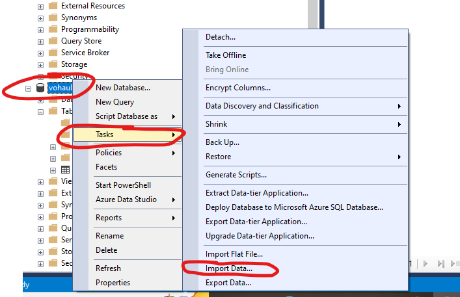
Task: Open Script Database as submenu
Action: (x=126, y=116)
